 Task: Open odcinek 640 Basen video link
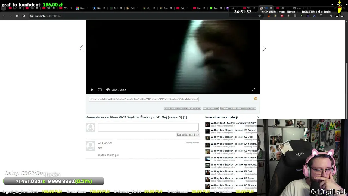point(232,178)
